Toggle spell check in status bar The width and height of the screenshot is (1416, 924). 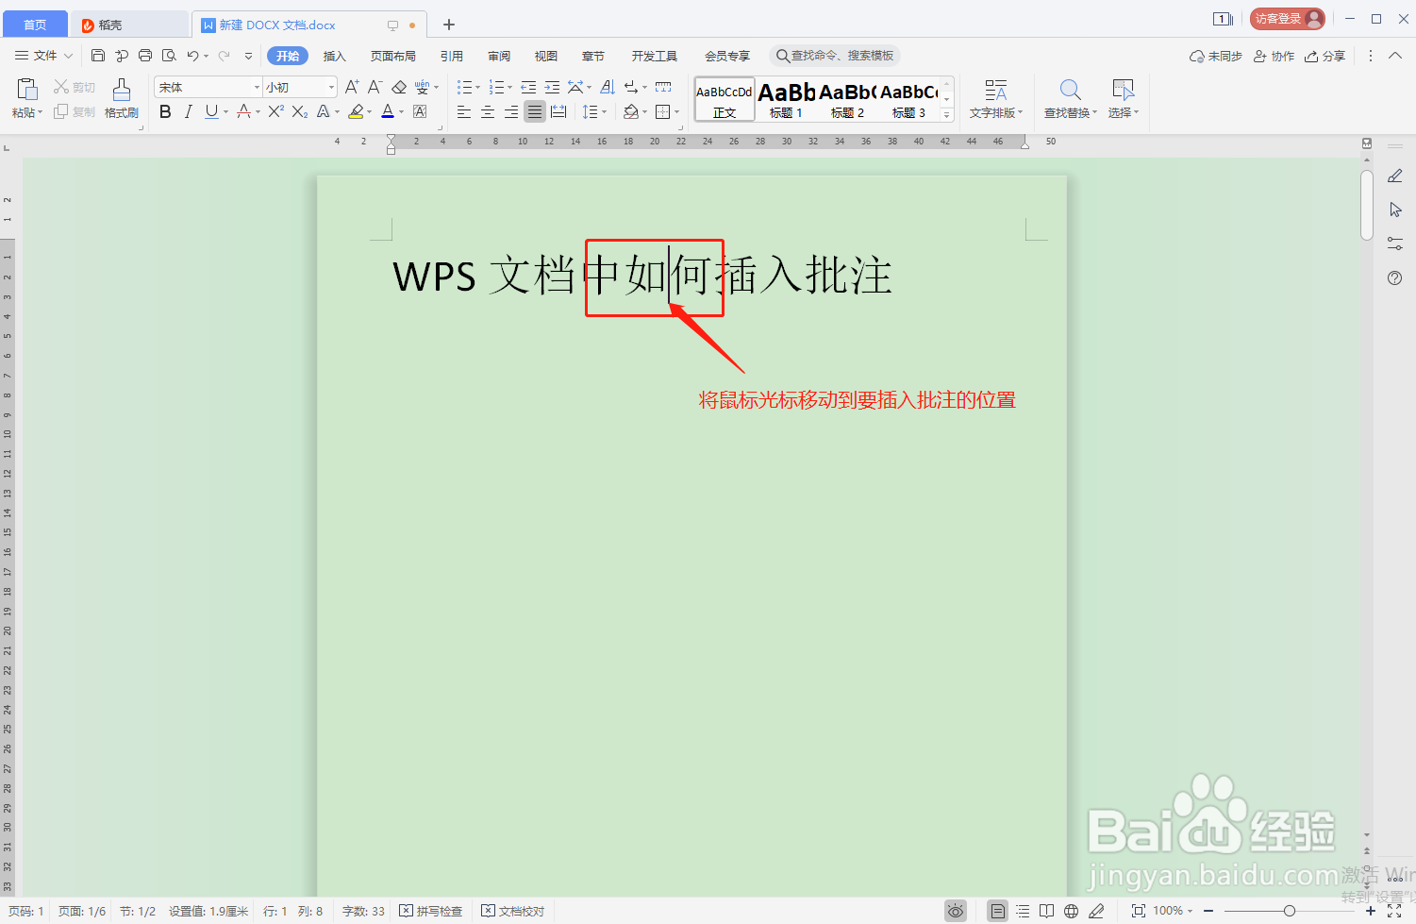pyautogui.click(x=431, y=911)
